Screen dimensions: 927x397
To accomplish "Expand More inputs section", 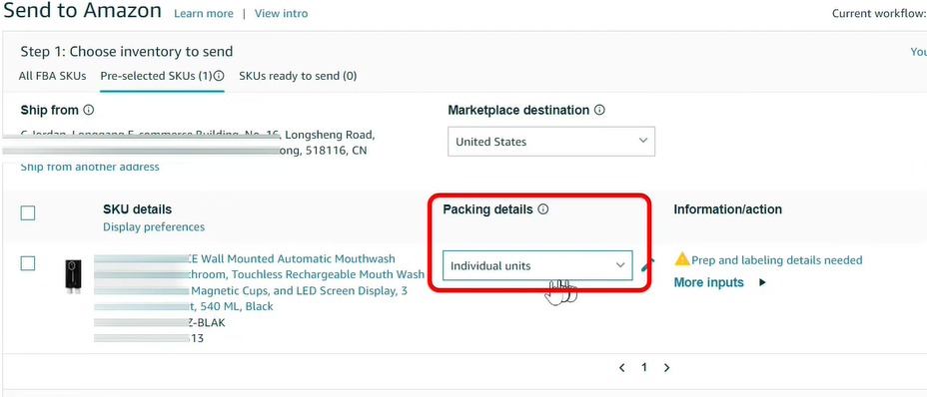I will coord(720,282).
